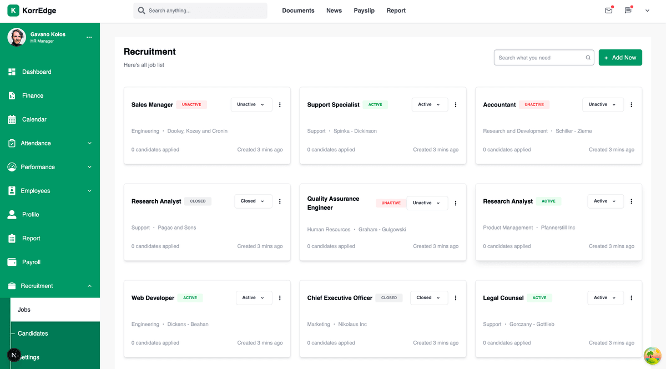Collapse the Recruitment sidebar section
This screenshot has height=369, width=666.
(x=89, y=285)
